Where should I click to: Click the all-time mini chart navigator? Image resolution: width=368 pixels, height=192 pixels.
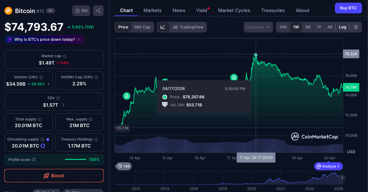click(x=229, y=178)
